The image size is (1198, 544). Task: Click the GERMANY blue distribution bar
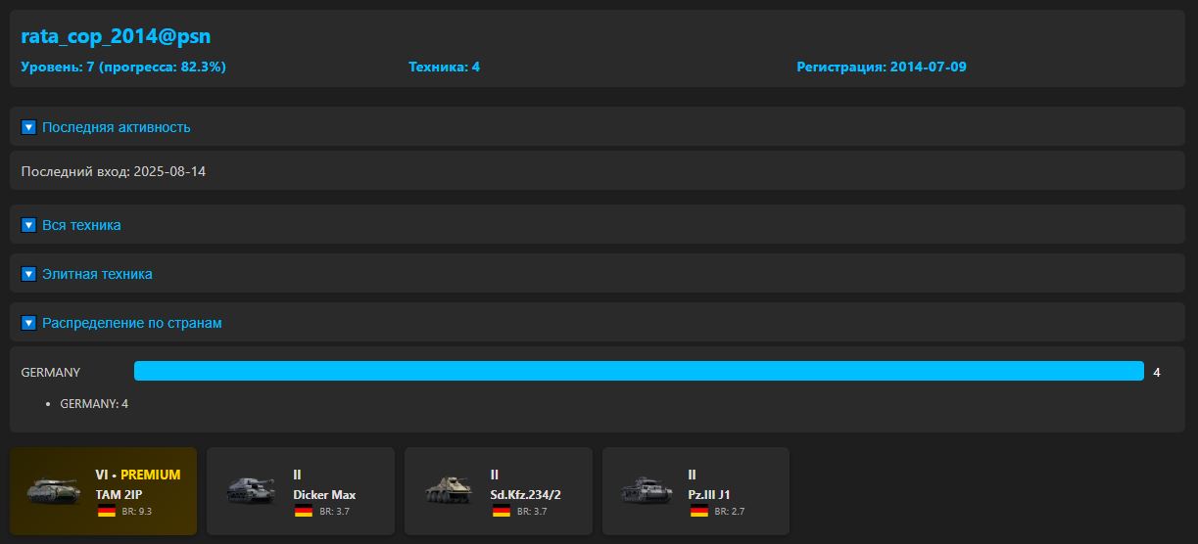(x=639, y=372)
